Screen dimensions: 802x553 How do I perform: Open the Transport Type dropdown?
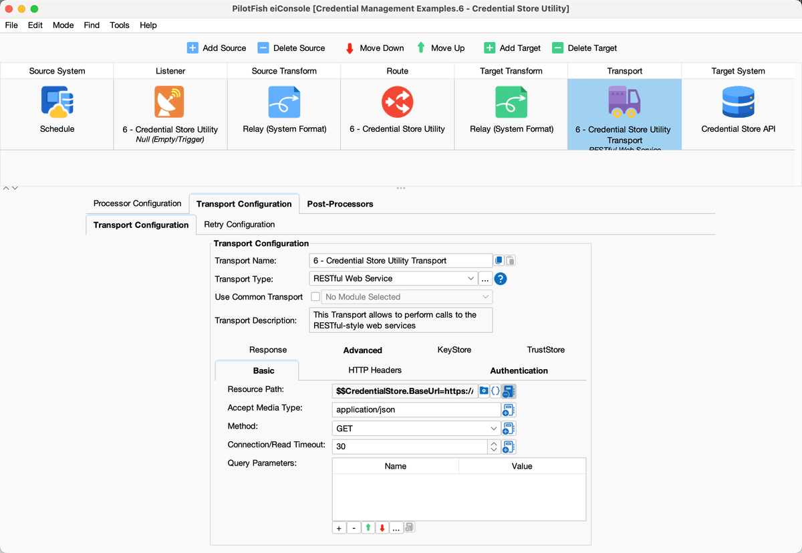click(x=394, y=279)
